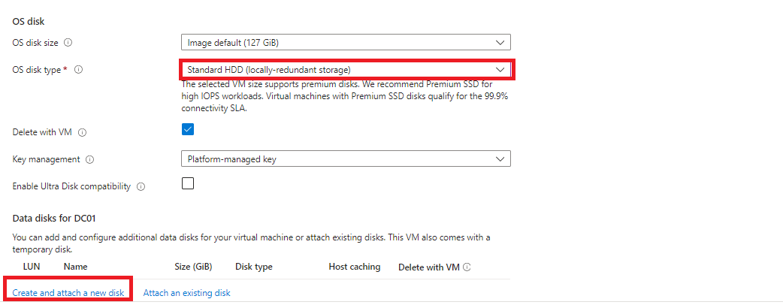
Task: Click info icon beside OS disk type
Action: click(79, 70)
